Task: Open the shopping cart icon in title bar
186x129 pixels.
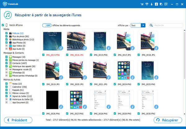Action: coord(142,4)
